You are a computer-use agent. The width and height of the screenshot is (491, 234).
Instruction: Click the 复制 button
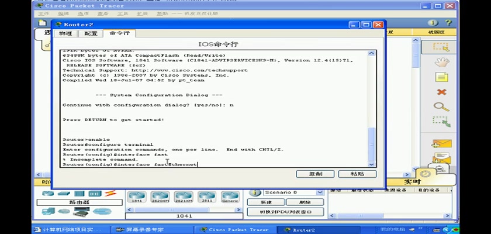[x=315, y=174]
